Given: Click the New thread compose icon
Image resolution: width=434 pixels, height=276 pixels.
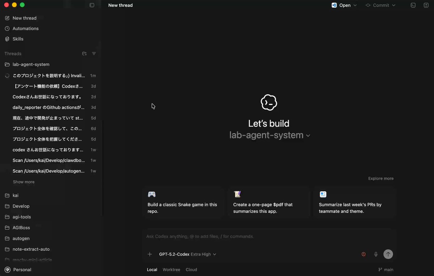Looking at the screenshot, I should click(x=7, y=18).
